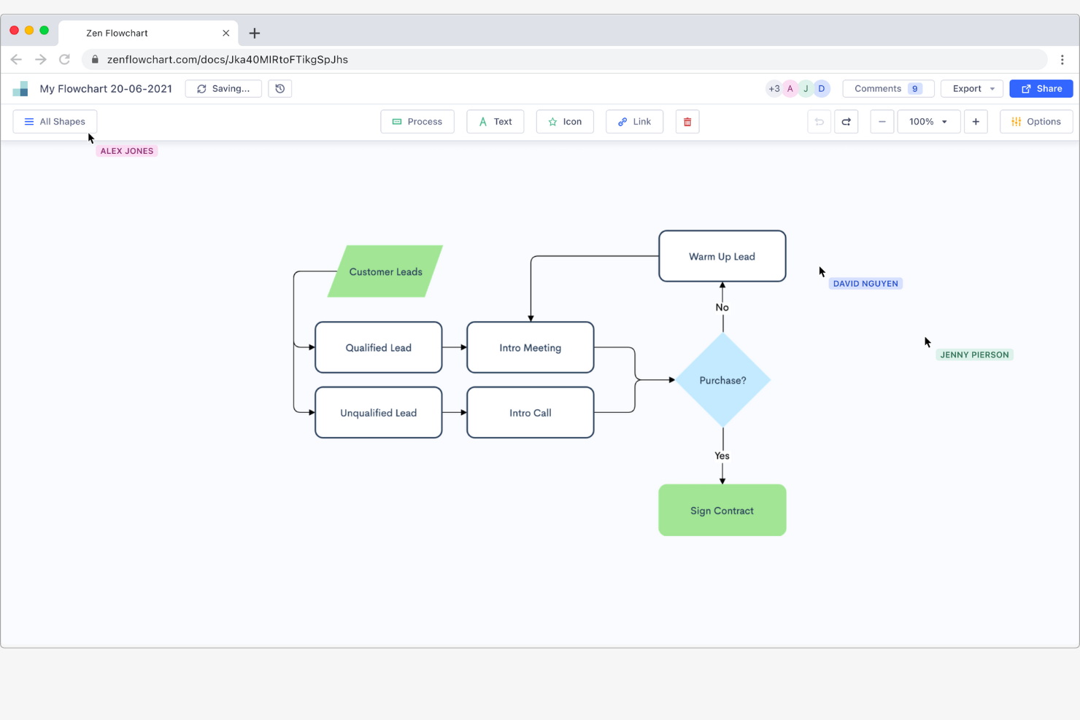Open the Options panel with slider icon
This screenshot has width=1080, height=720.
point(1036,121)
